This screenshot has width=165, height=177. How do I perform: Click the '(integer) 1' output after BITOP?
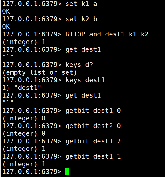coord(24,42)
